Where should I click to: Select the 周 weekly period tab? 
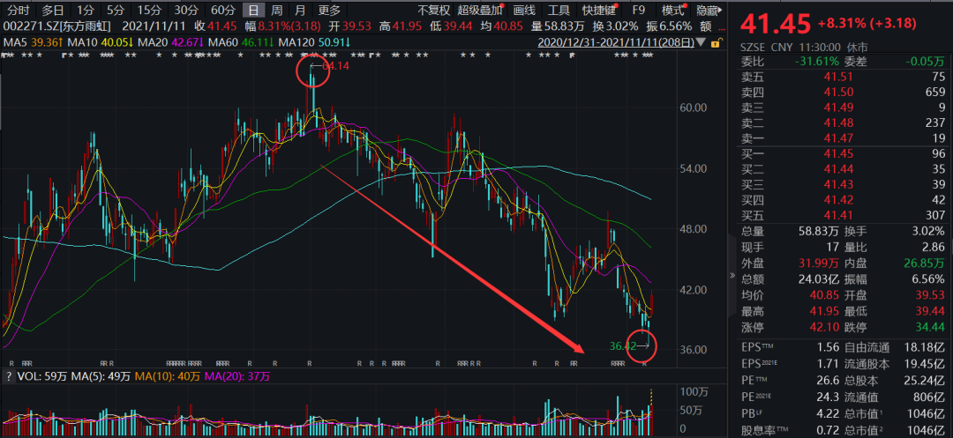coord(277,11)
